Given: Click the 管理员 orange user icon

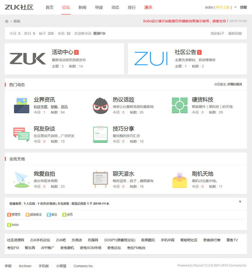Looking at the screenshot, I should pyautogui.click(x=9, y=215).
